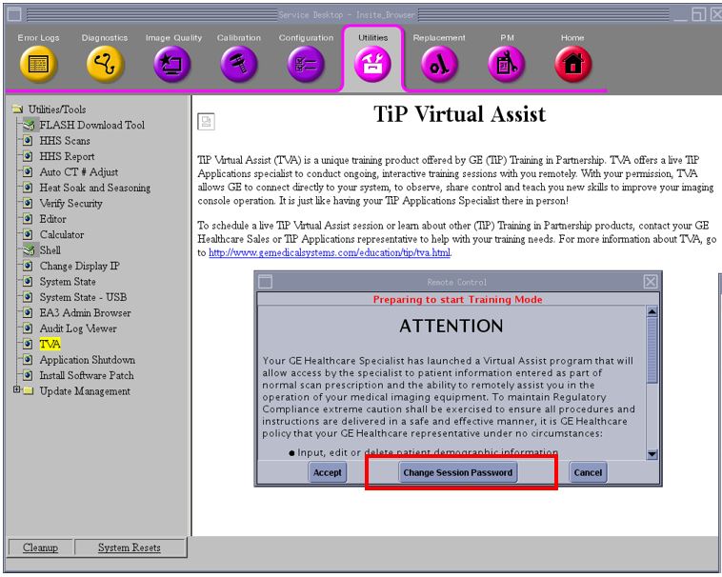Screen dimensions: 722x577
Task: Select FLASH Download Tool in tree
Action: pyautogui.click(x=91, y=125)
